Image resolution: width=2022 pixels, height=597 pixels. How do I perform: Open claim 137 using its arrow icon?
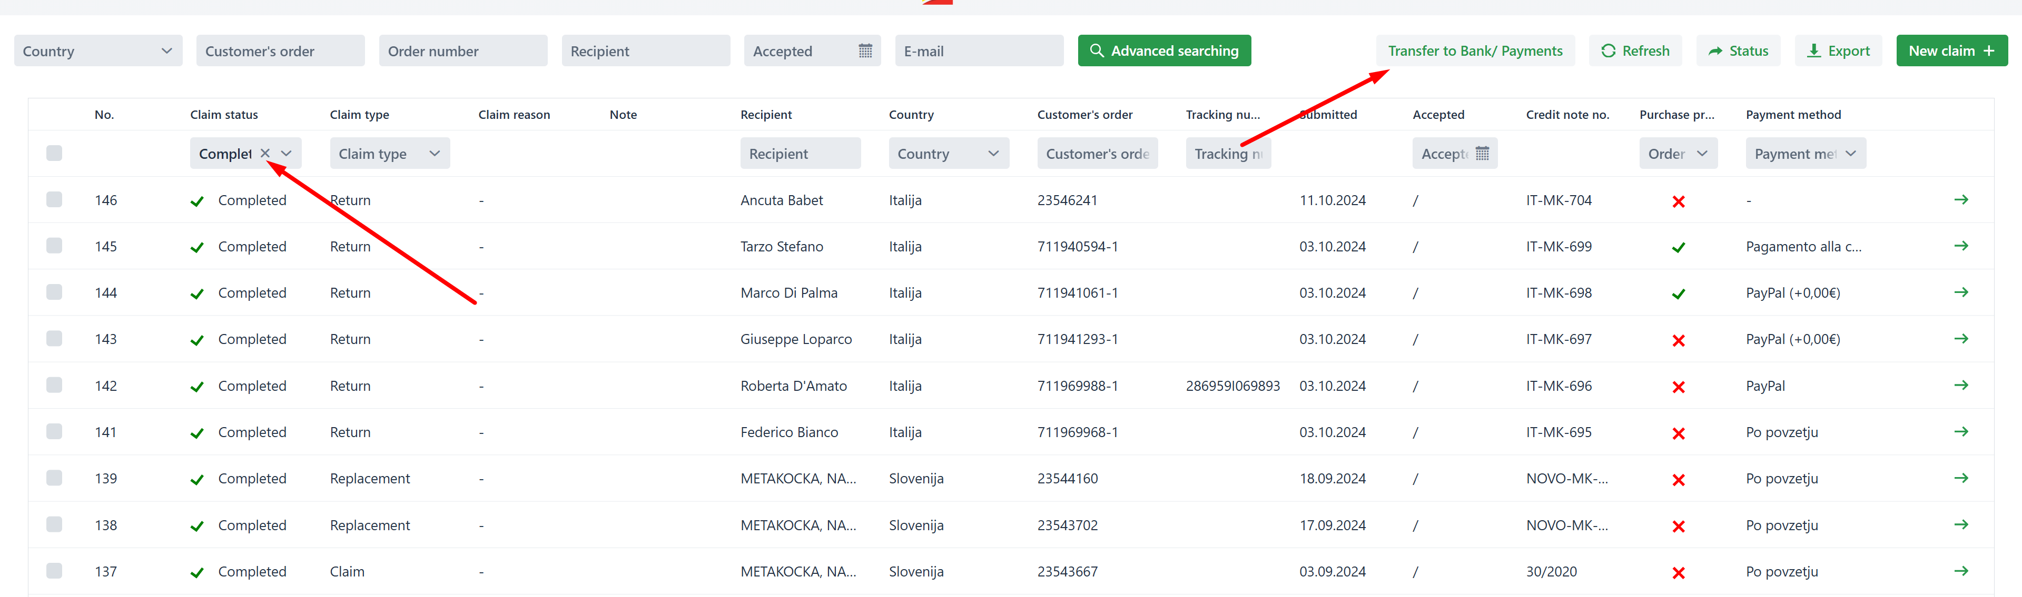[x=1960, y=571]
